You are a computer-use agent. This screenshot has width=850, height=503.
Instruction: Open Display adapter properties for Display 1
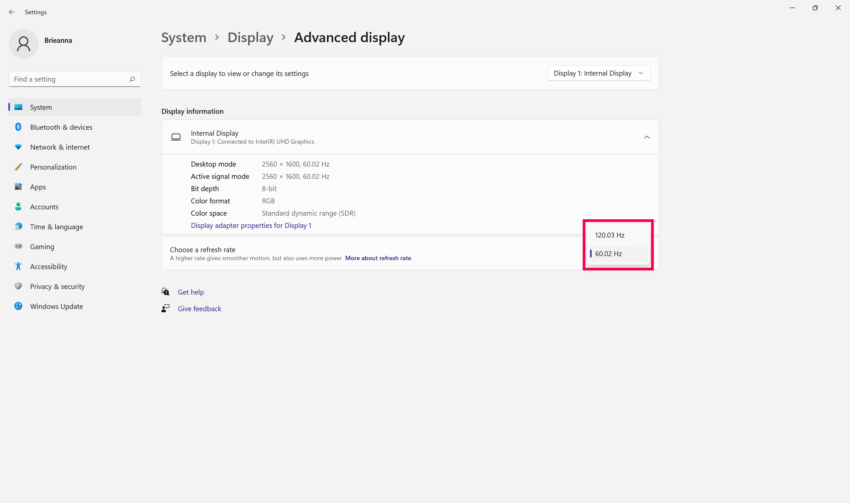[x=251, y=226]
